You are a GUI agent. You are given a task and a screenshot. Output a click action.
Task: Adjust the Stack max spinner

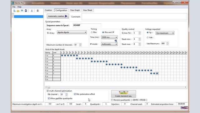pyautogui.click(x=140, y=44)
